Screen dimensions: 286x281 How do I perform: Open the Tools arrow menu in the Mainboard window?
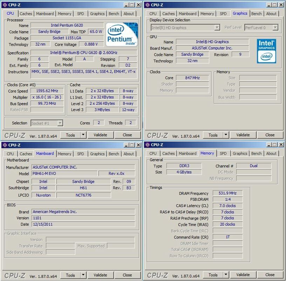83,275
